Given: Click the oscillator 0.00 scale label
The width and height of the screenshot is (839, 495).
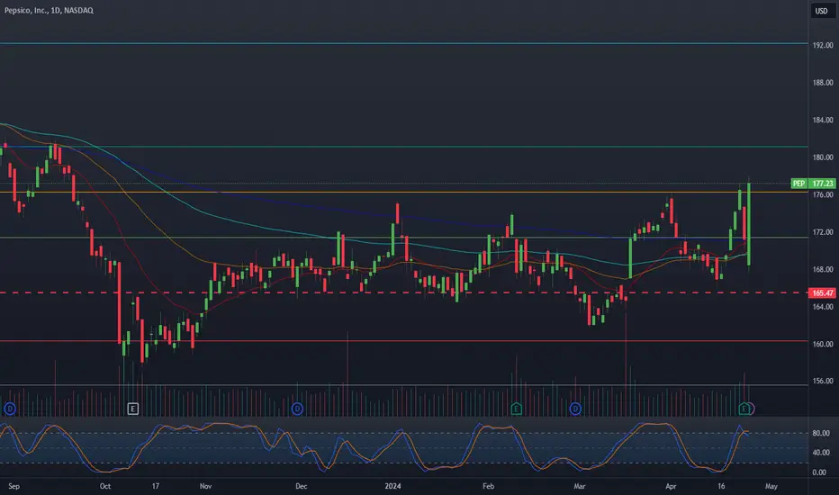Looking at the screenshot, I should click(x=819, y=472).
